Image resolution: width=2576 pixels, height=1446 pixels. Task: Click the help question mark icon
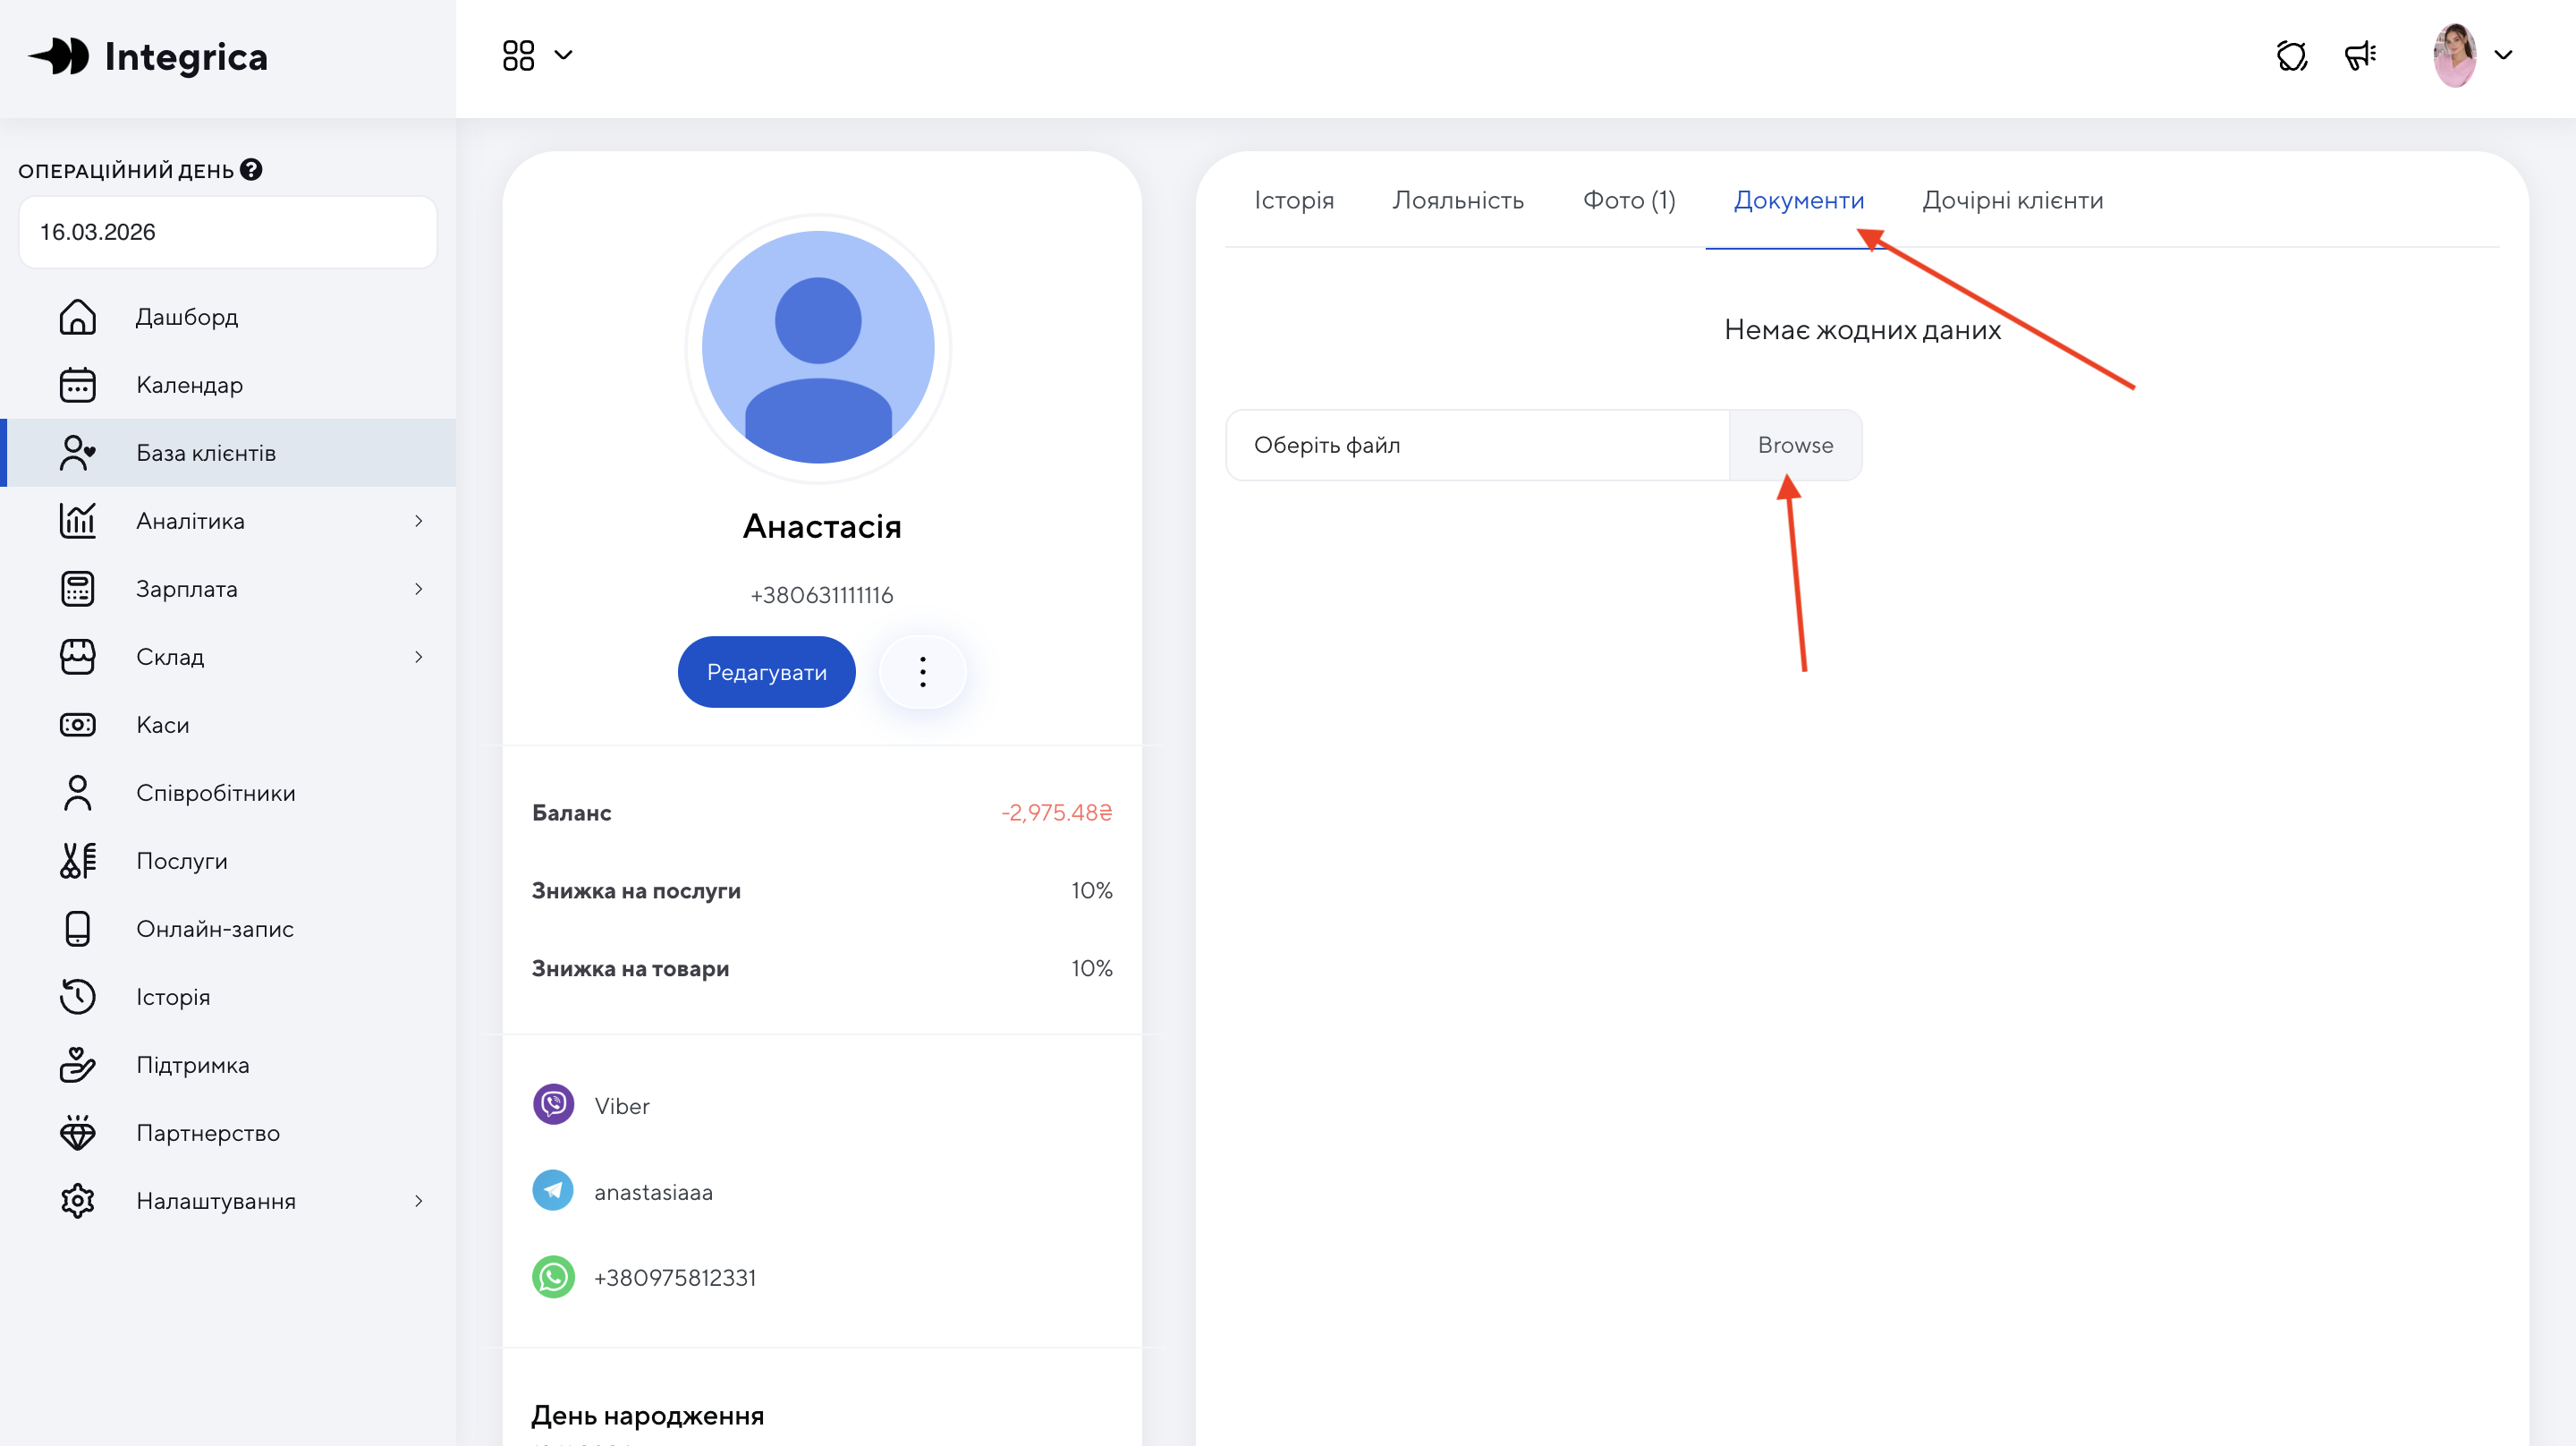(251, 169)
